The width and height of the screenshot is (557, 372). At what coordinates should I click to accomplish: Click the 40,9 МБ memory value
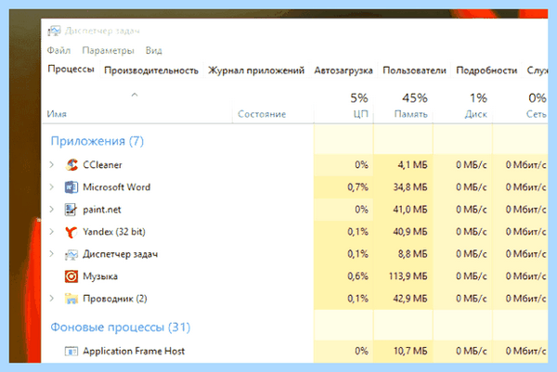pyautogui.click(x=410, y=232)
